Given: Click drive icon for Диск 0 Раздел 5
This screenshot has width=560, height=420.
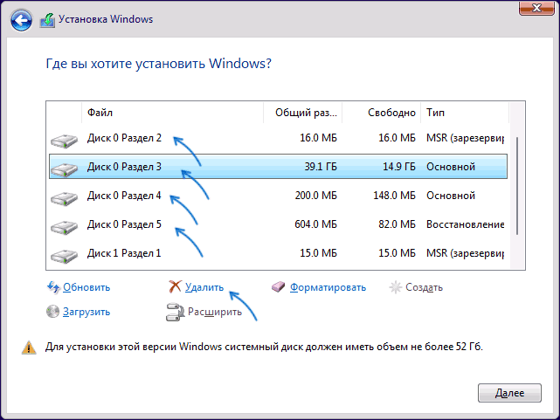Looking at the screenshot, I should [64, 227].
